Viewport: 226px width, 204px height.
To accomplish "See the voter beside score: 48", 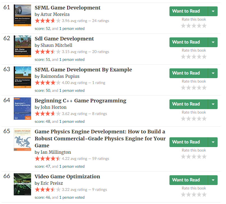I will tap(72, 122).
